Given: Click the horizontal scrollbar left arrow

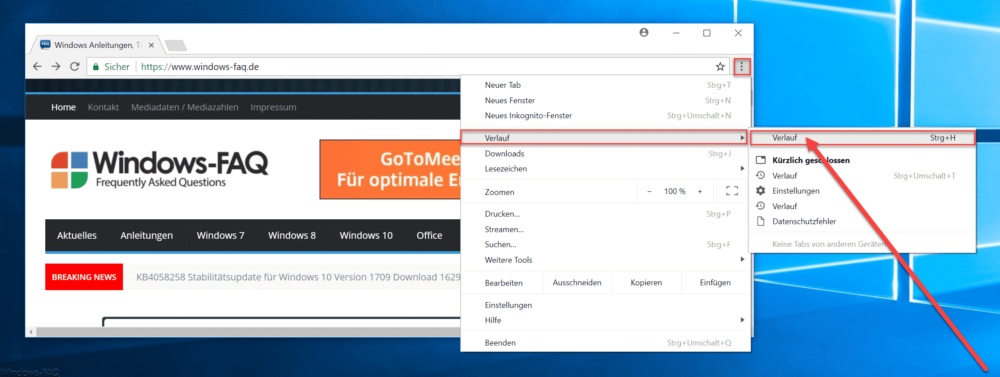Looking at the screenshot, I should [31, 332].
